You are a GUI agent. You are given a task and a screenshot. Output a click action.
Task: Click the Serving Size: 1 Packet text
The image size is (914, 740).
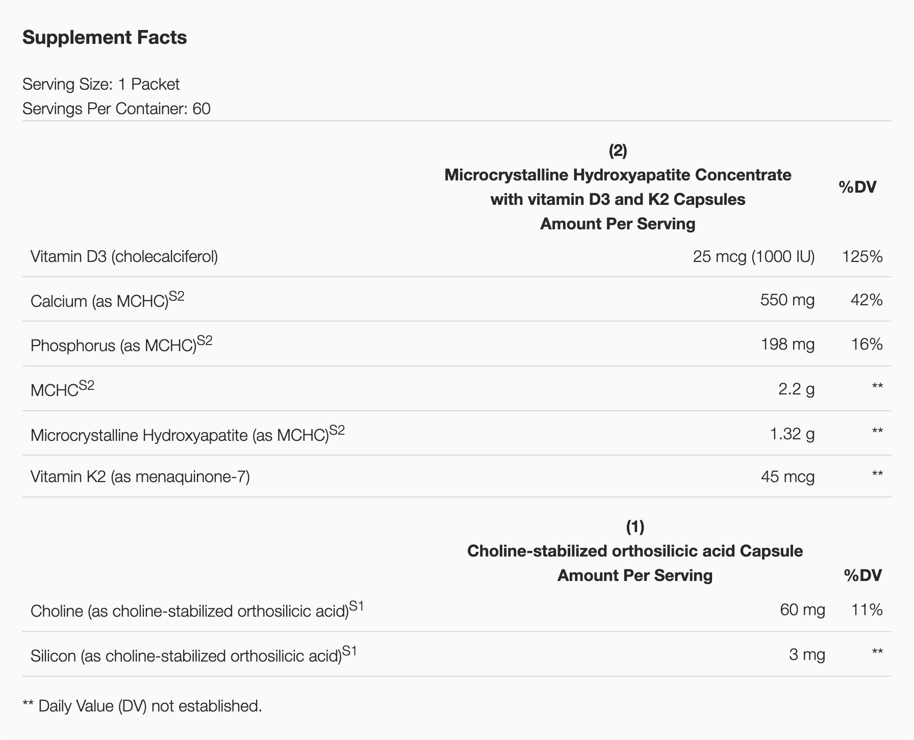coord(100,84)
